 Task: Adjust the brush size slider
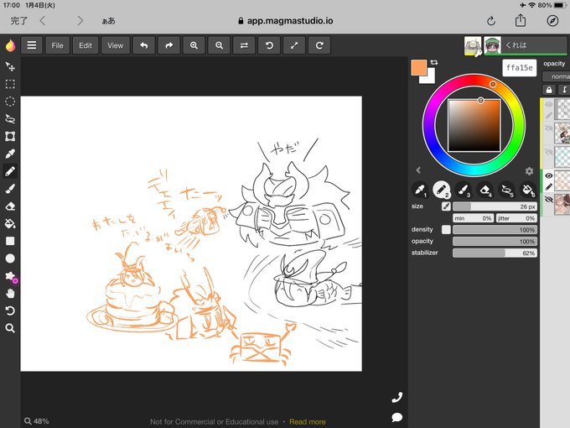click(x=495, y=206)
